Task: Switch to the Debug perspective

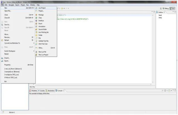Action: (166, 9)
